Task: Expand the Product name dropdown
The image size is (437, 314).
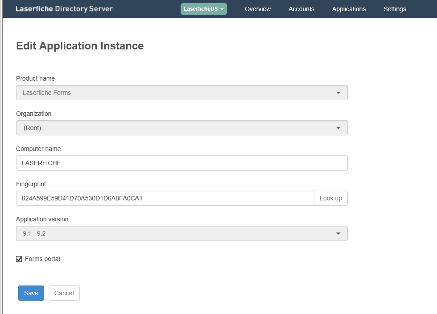Action: (x=182, y=93)
